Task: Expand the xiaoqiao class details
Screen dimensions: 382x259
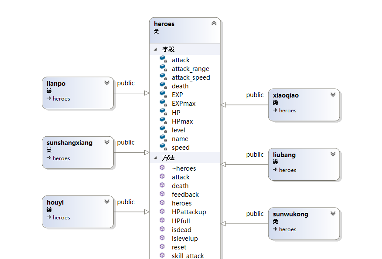Action: click(x=333, y=94)
